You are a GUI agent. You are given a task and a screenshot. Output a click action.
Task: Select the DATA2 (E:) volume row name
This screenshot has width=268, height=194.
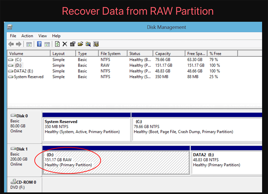[x=24, y=71]
